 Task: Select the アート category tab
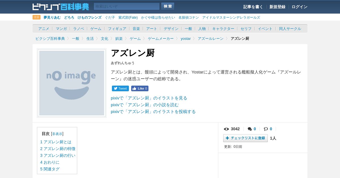click(x=152, y=29)
